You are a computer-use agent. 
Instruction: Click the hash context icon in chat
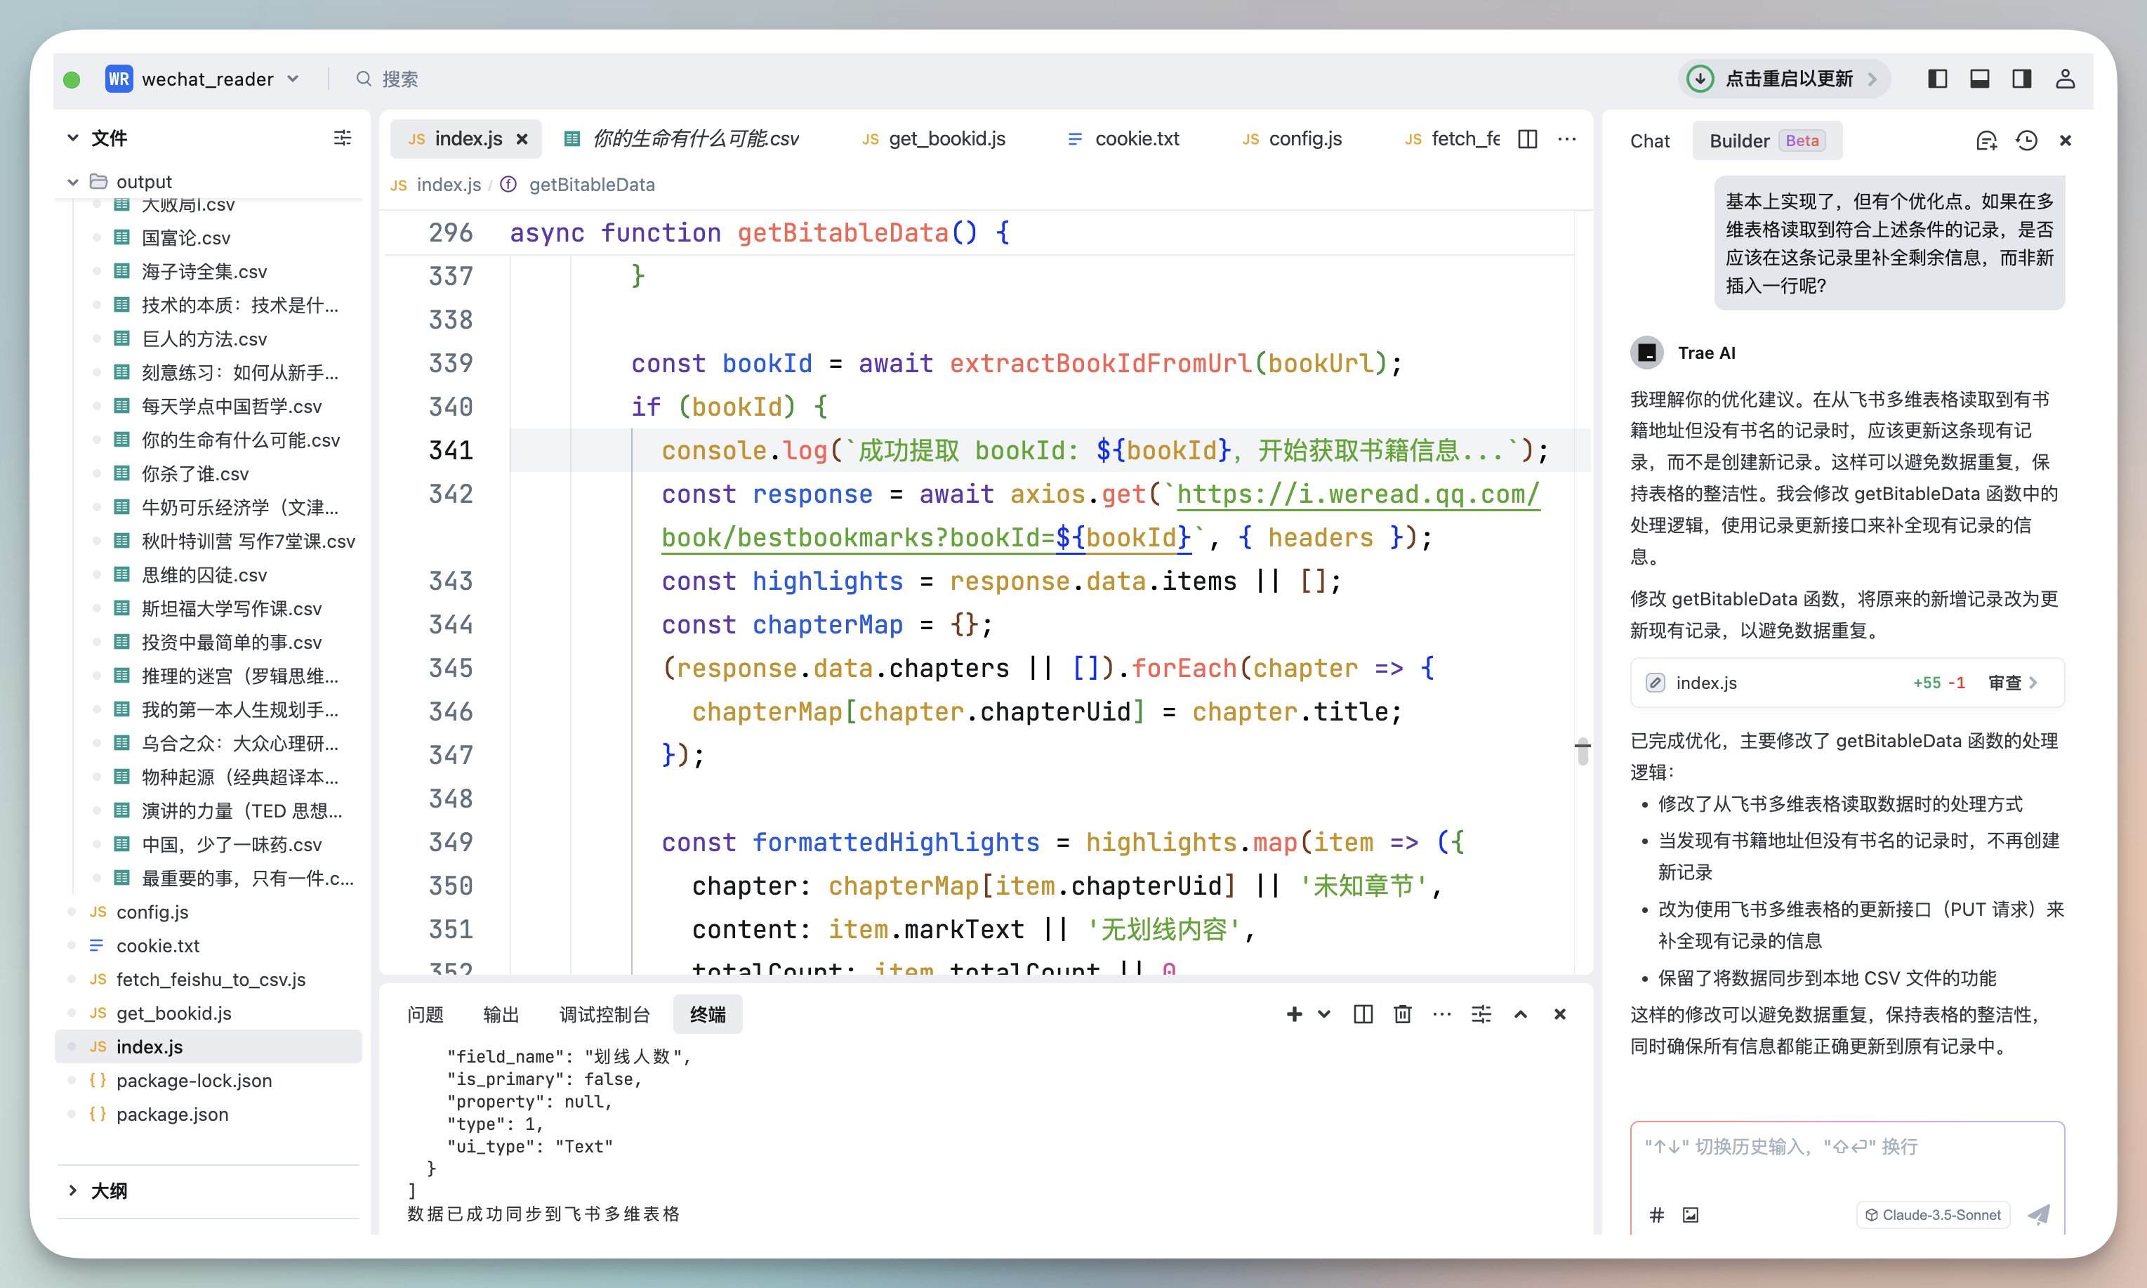(1656, 1215)
